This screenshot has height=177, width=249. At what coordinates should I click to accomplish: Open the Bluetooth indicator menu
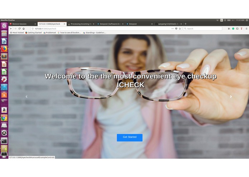[225, 20]
